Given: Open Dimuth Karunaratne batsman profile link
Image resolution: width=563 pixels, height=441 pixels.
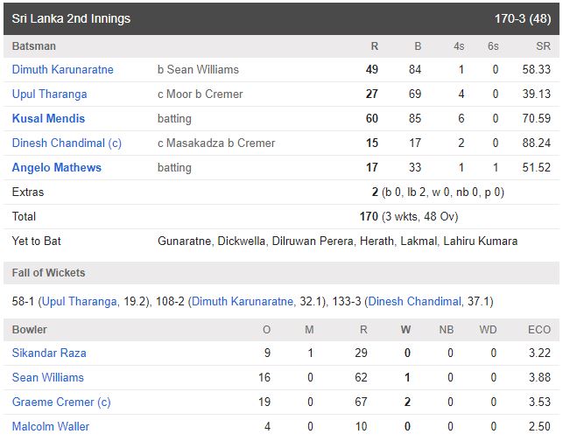Looking at the screenshot, I should tap(62, 69).
